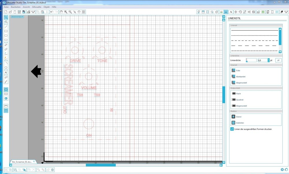Image resolution: width=289 pixels, height=174 pixels.
Task: Click the Liniendicke thickness slider
Action: coord(251,60)
